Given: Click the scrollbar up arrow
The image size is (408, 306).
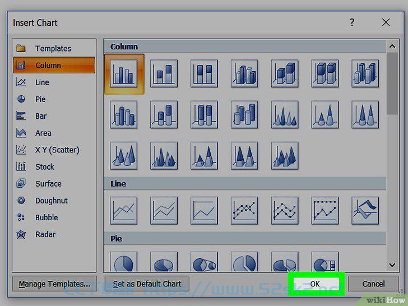Looking at the screenshot, I should coord(392,47).
